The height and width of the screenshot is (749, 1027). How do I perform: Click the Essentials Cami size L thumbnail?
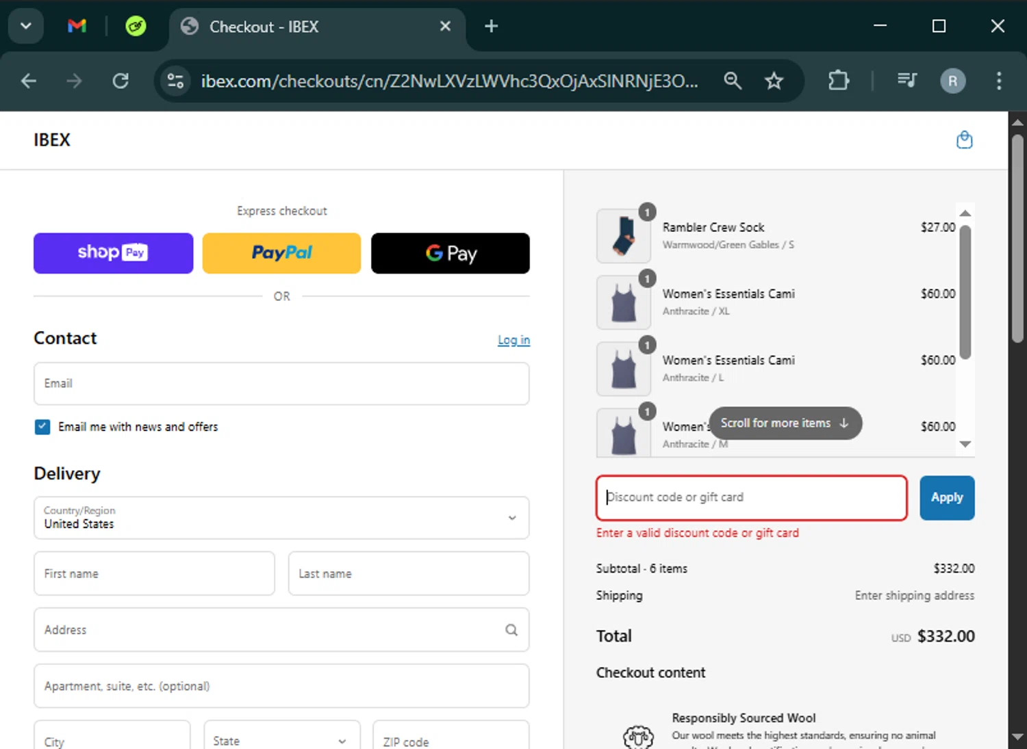tap(624, 369)
